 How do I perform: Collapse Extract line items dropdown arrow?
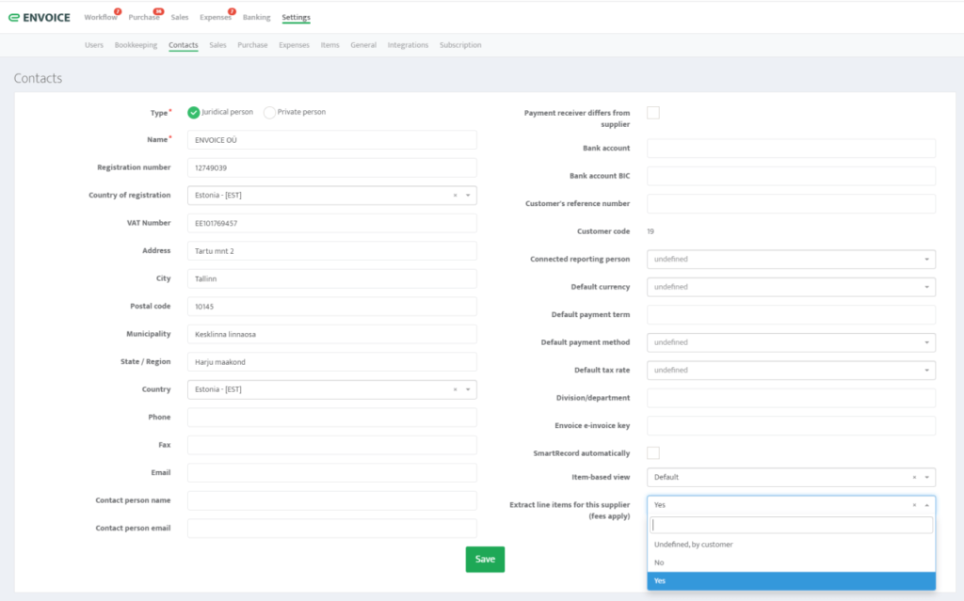(927, 505)
